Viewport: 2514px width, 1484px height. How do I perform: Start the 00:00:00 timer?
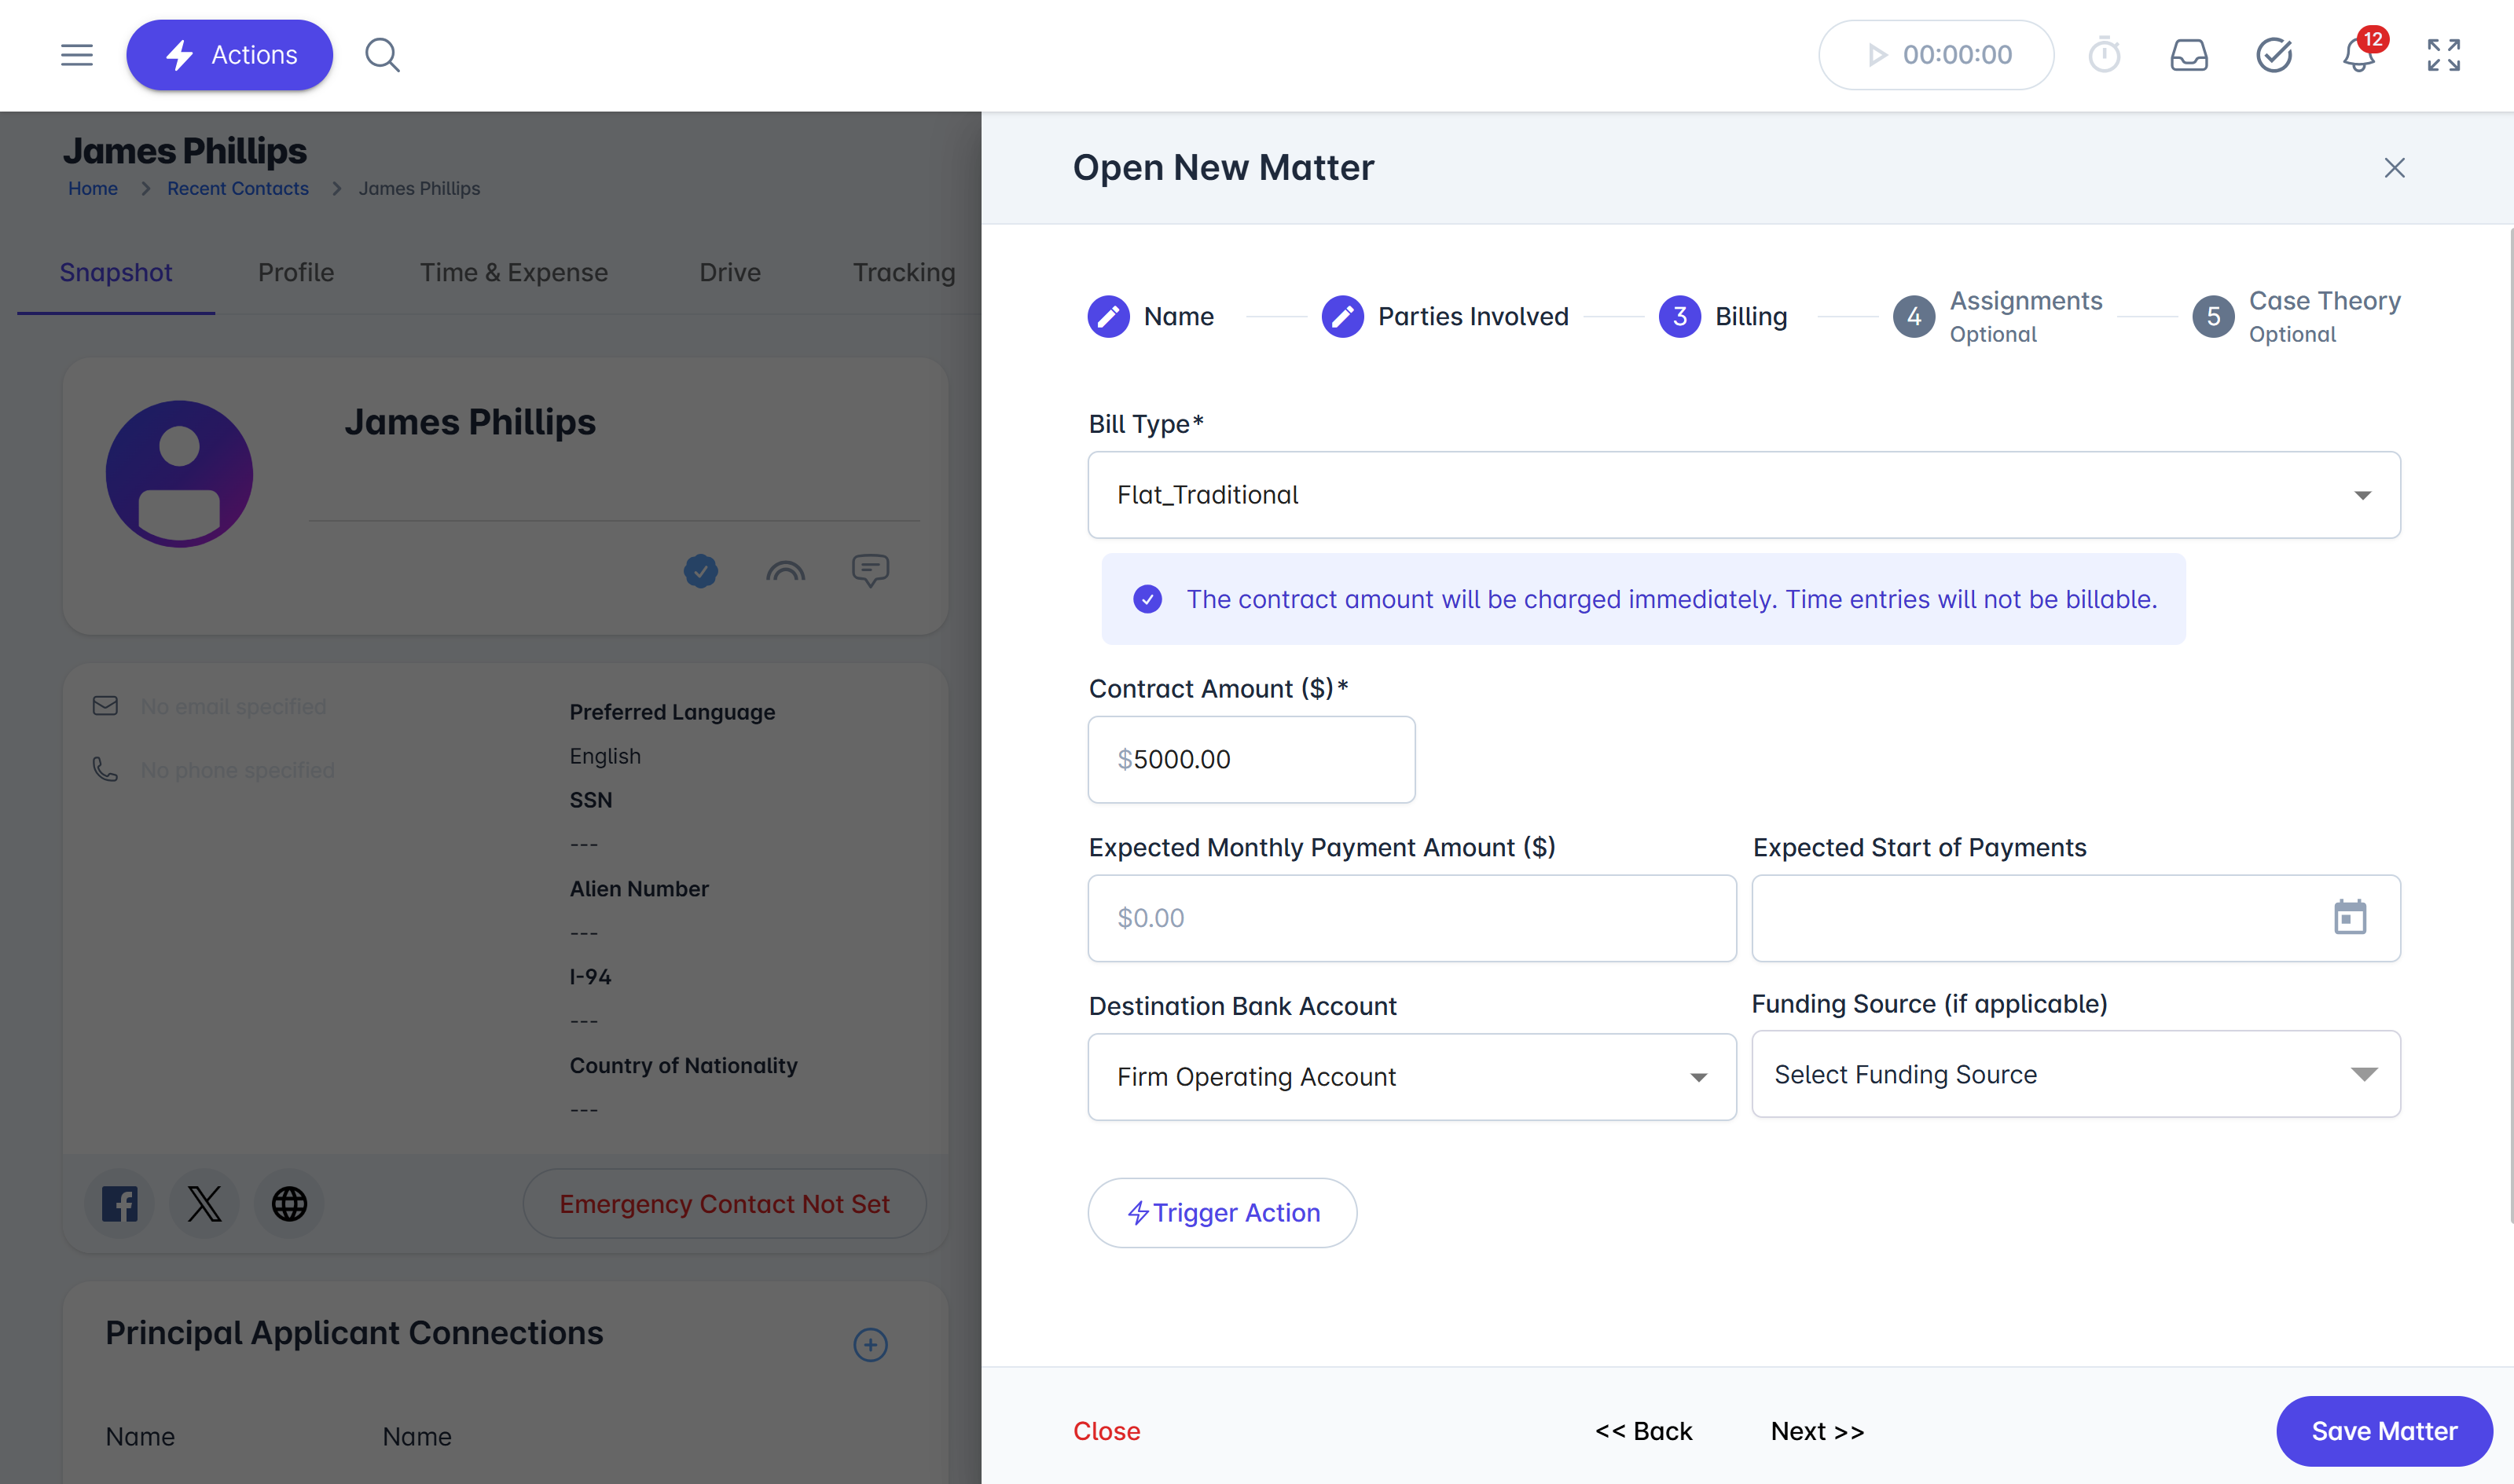(x=1936, y=55)
